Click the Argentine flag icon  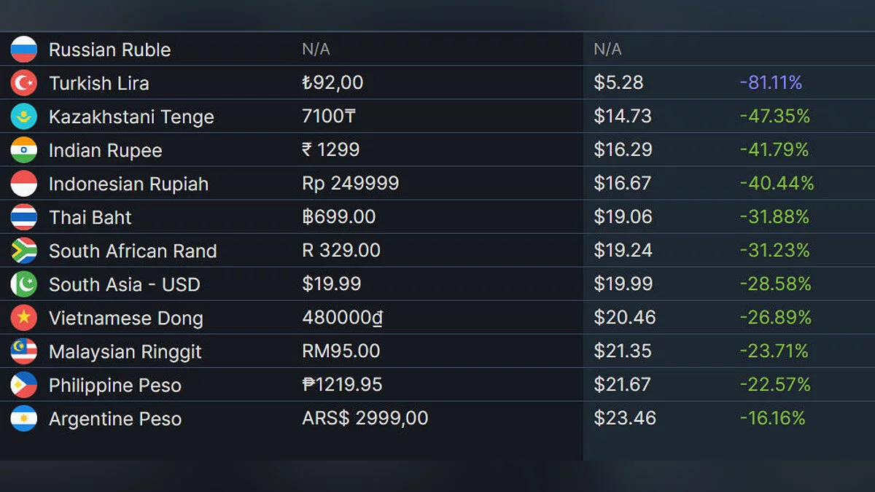coord(23,418)
